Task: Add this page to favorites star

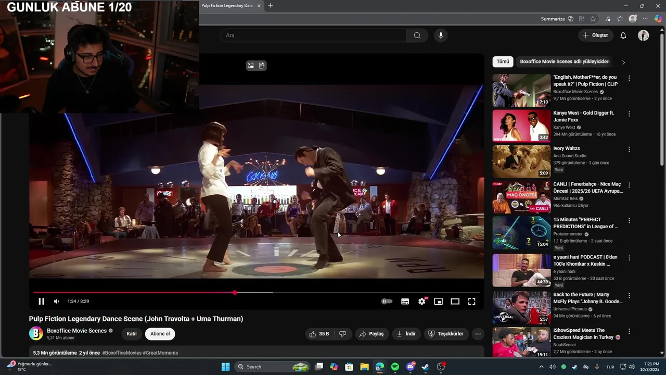Action: (x=593, y=19)
